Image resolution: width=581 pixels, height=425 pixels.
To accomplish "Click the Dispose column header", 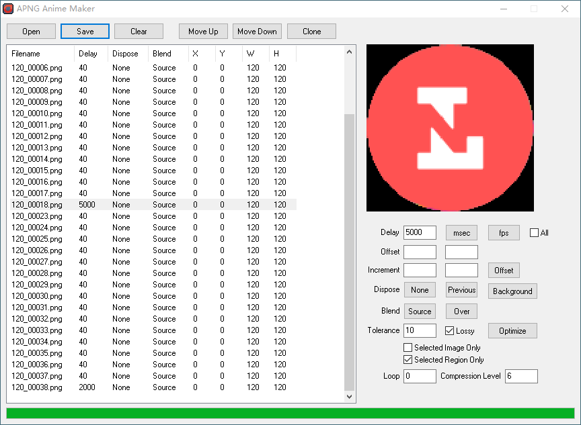I will pos(128,54).
